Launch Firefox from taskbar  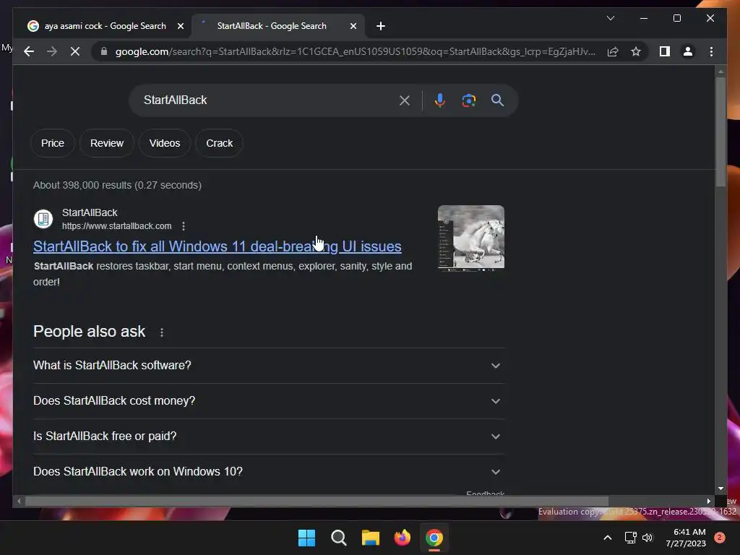click(x=402, y=538)
